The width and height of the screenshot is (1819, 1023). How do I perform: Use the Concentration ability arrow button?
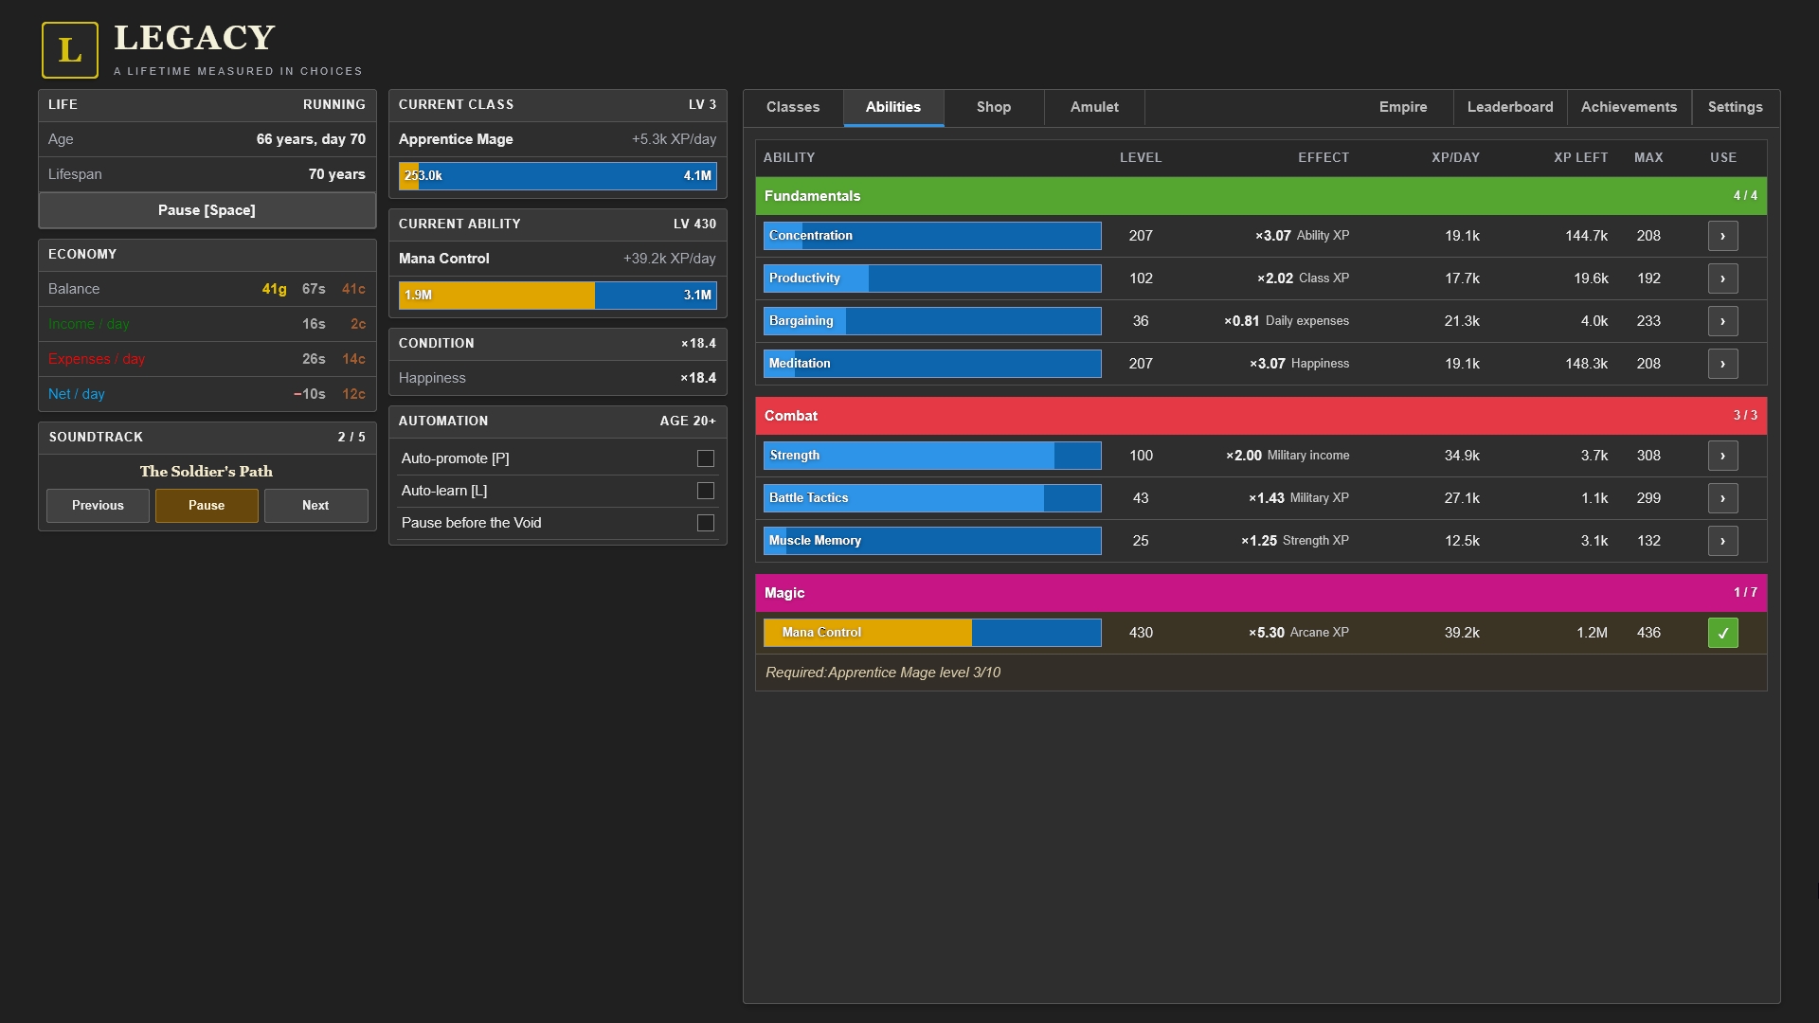(x=1722, y=236)
